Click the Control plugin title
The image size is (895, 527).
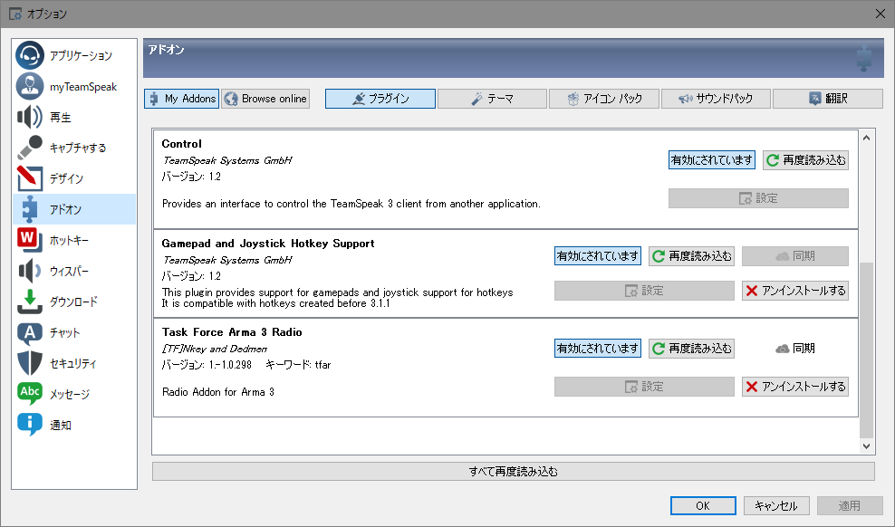181,144
